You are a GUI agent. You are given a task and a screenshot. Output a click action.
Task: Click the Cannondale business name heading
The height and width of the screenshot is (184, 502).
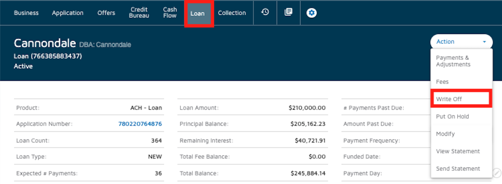[x=45, y=43]
